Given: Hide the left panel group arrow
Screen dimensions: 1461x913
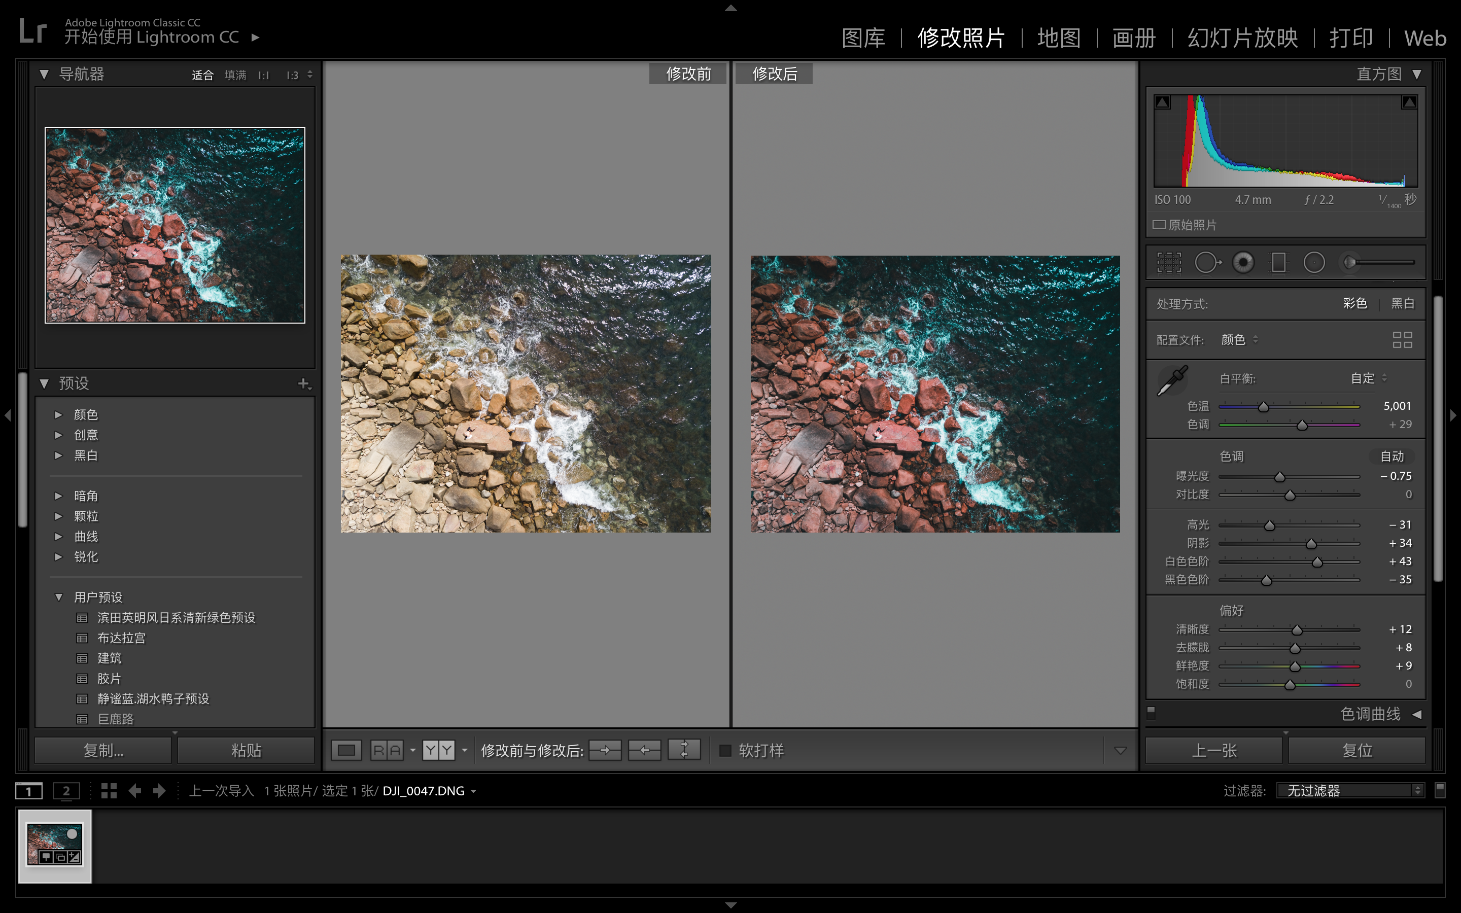Looking at the screenshot, I should [7, 415].
